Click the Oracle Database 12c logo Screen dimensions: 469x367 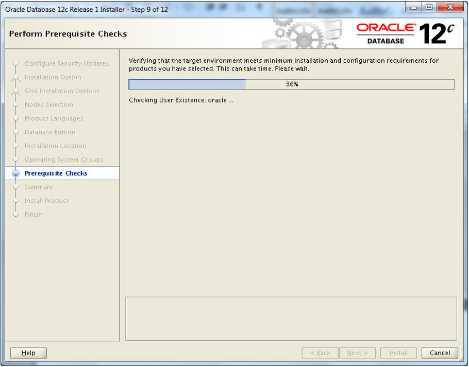tap(405, 33)
